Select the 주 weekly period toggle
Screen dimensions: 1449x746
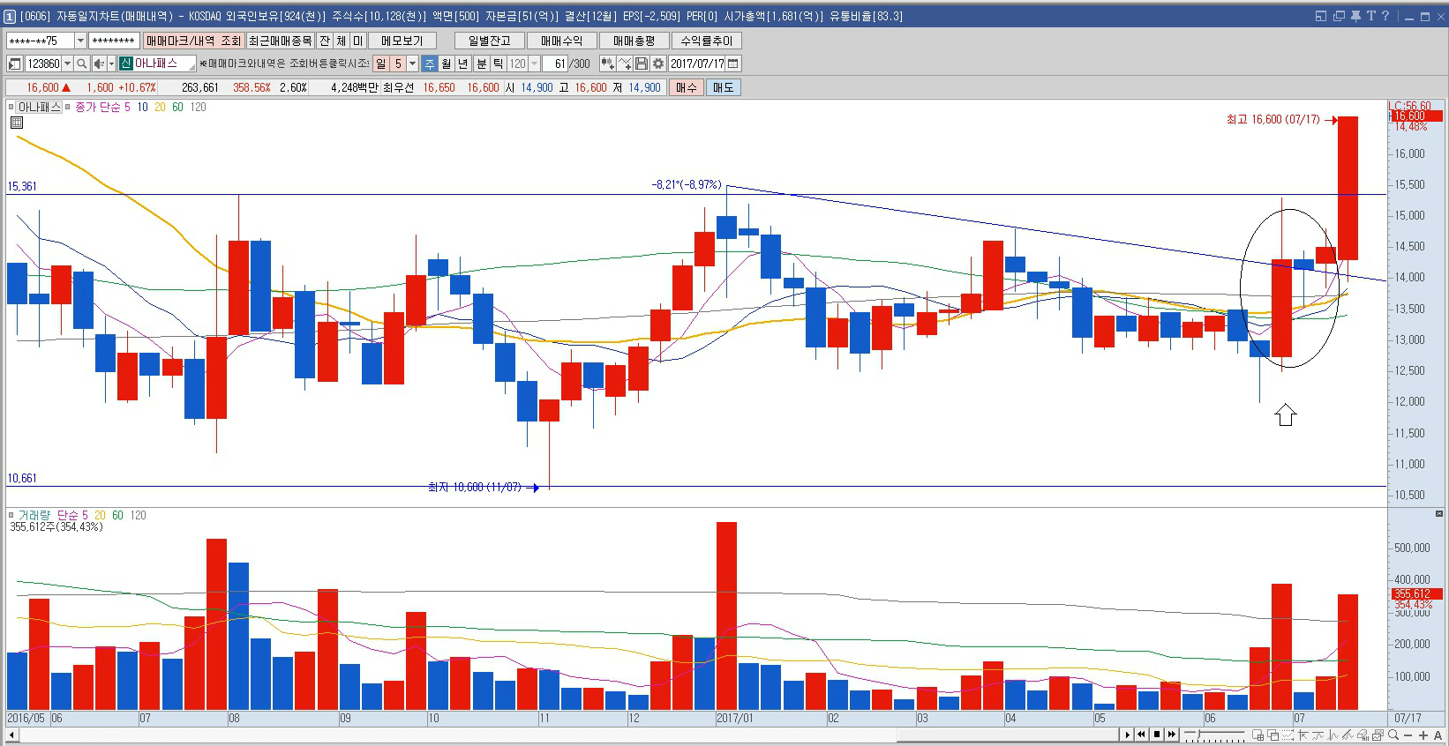click(x=430, y=63)
